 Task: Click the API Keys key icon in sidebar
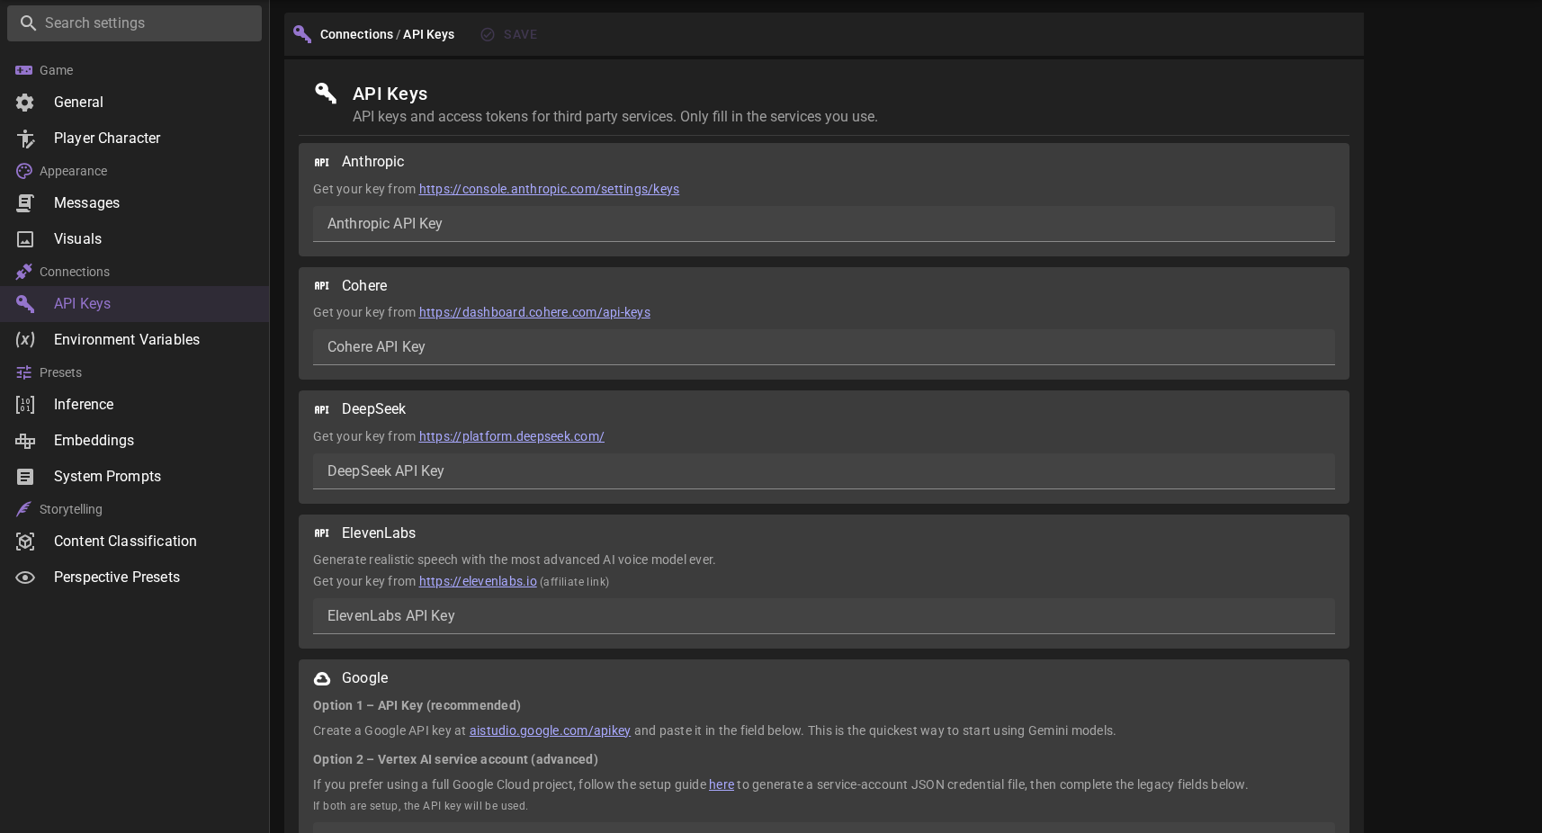(x=25, y=304)
